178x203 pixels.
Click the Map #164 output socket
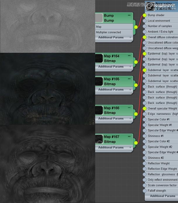coord(136,62)
